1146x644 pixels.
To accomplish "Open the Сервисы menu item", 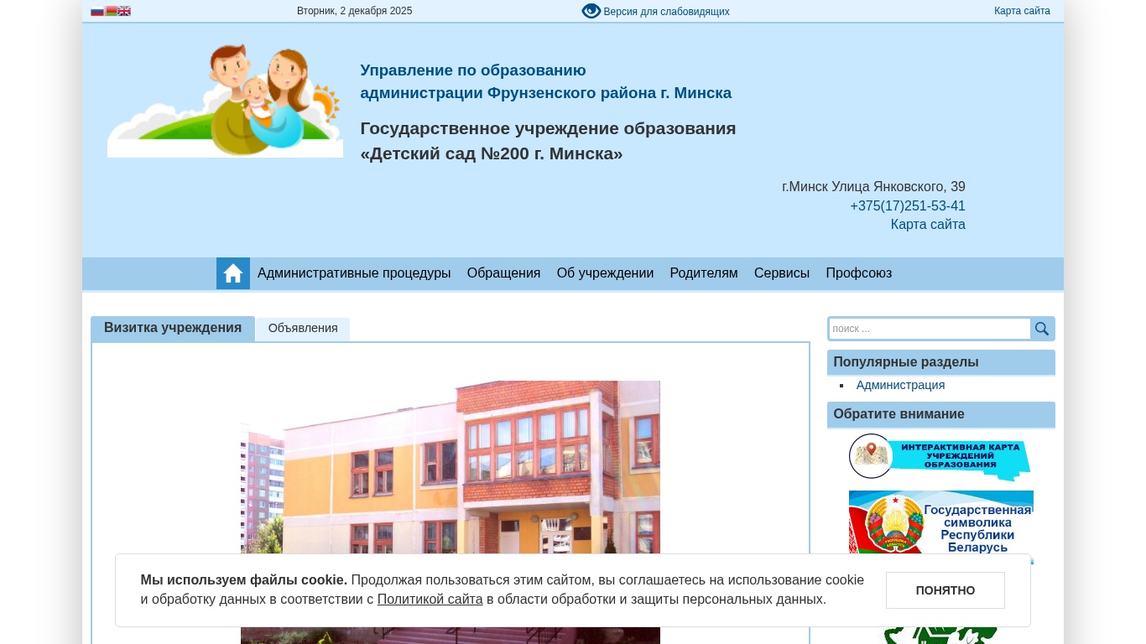I will click(782, 273).
